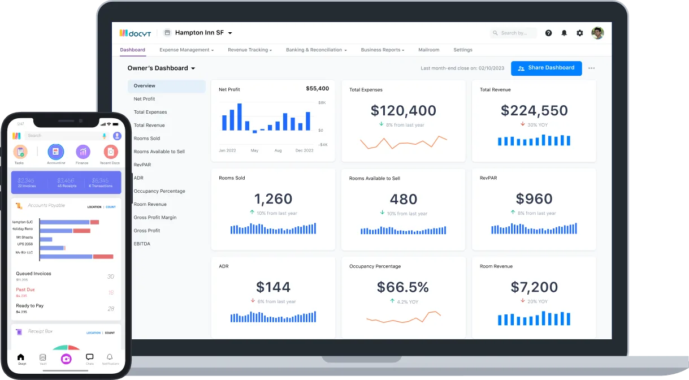Click the building icon beside Hampton Inn SF
The height and width of the screenshot is (380, 689).
[167, 33]
